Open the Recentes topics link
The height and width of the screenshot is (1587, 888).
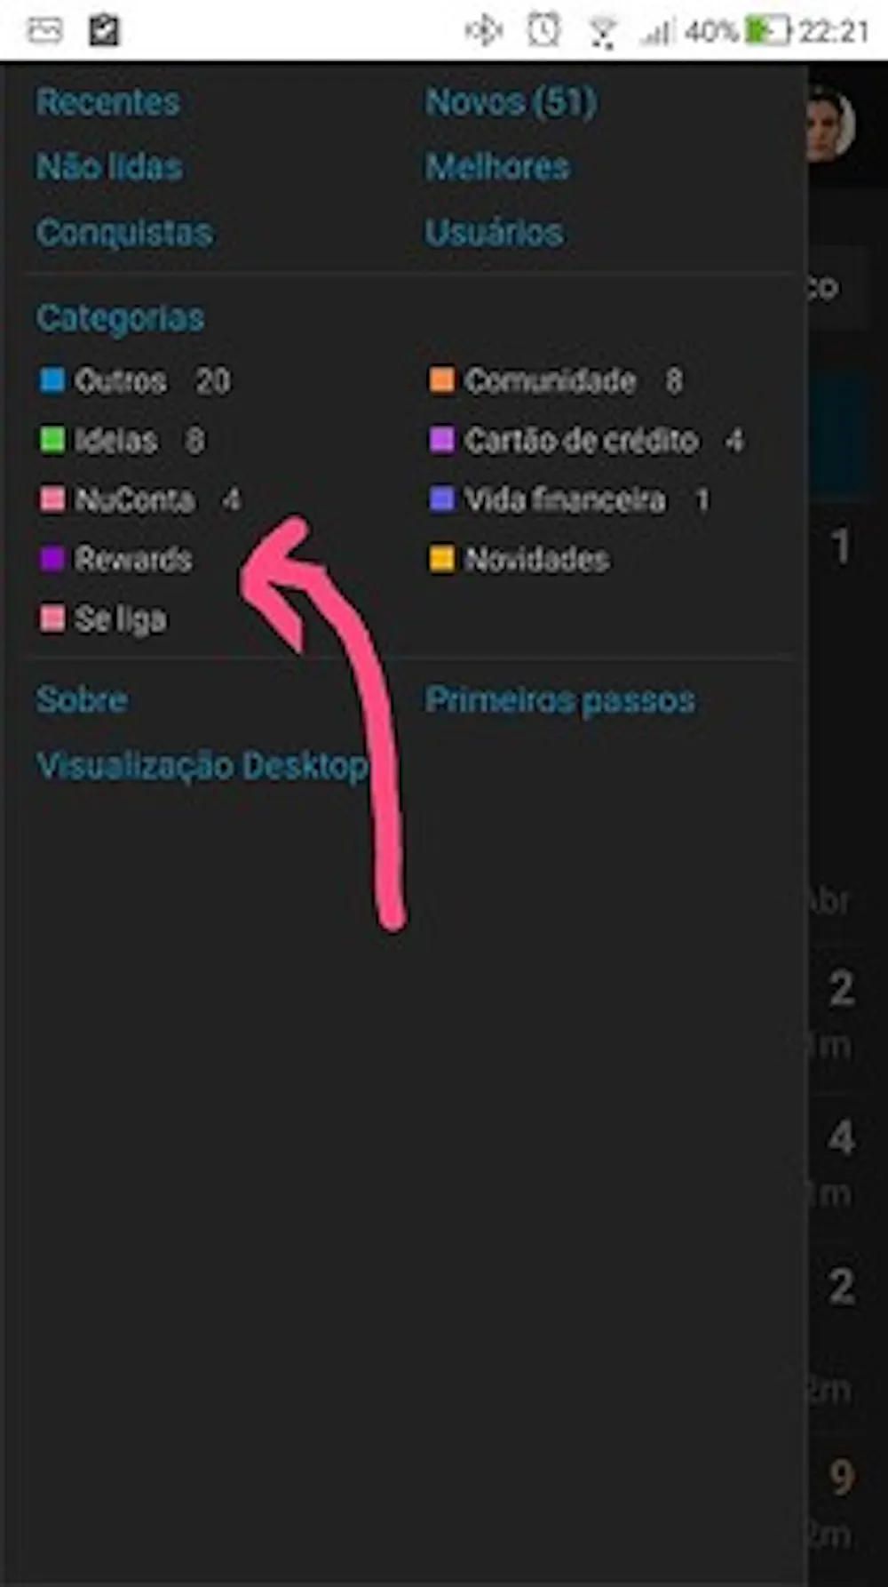click(108, 102)
